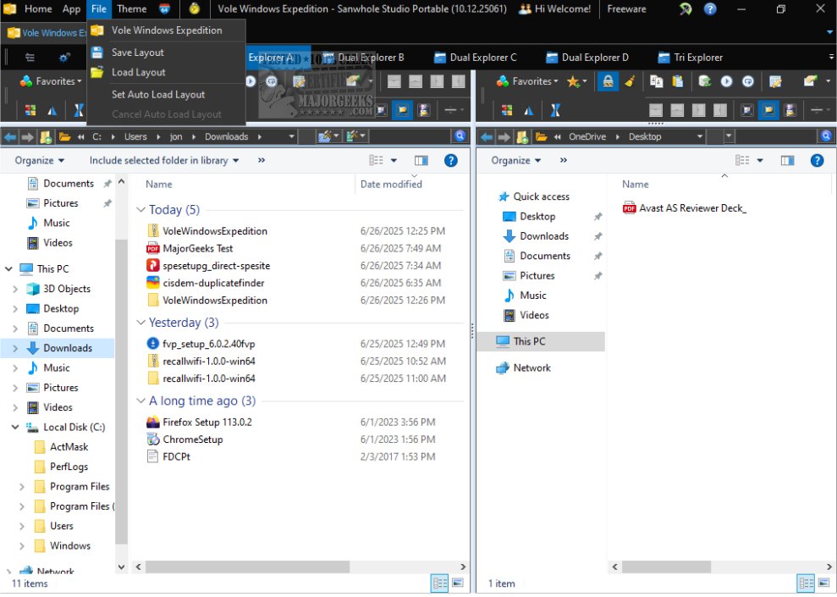Open the view options dropdown in left pane
837x597 pixels.
394,160
